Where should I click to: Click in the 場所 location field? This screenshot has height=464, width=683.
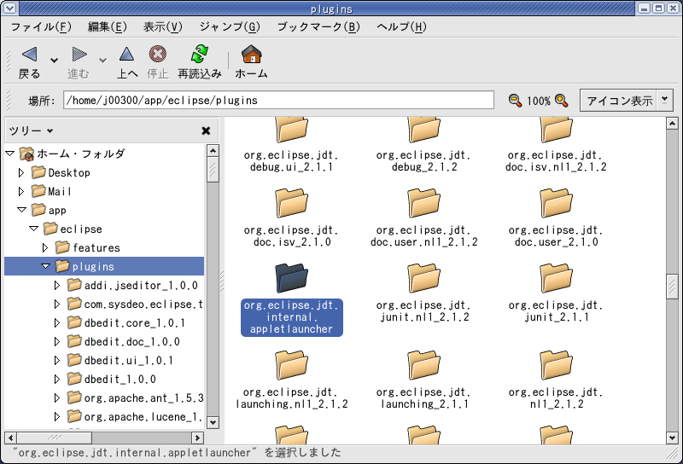coord(278,100)
